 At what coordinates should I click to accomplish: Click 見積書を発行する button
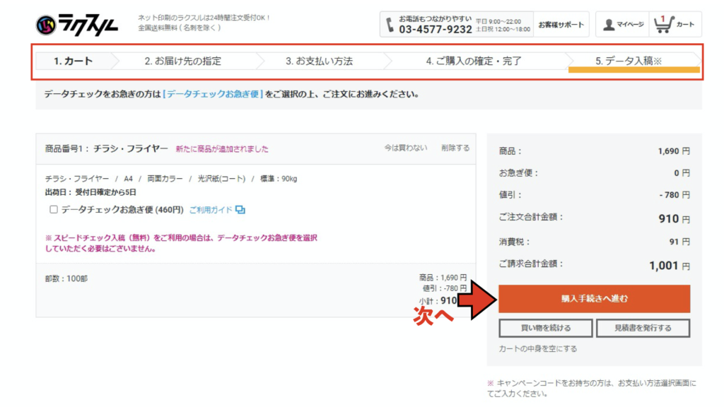pos(643,328)
